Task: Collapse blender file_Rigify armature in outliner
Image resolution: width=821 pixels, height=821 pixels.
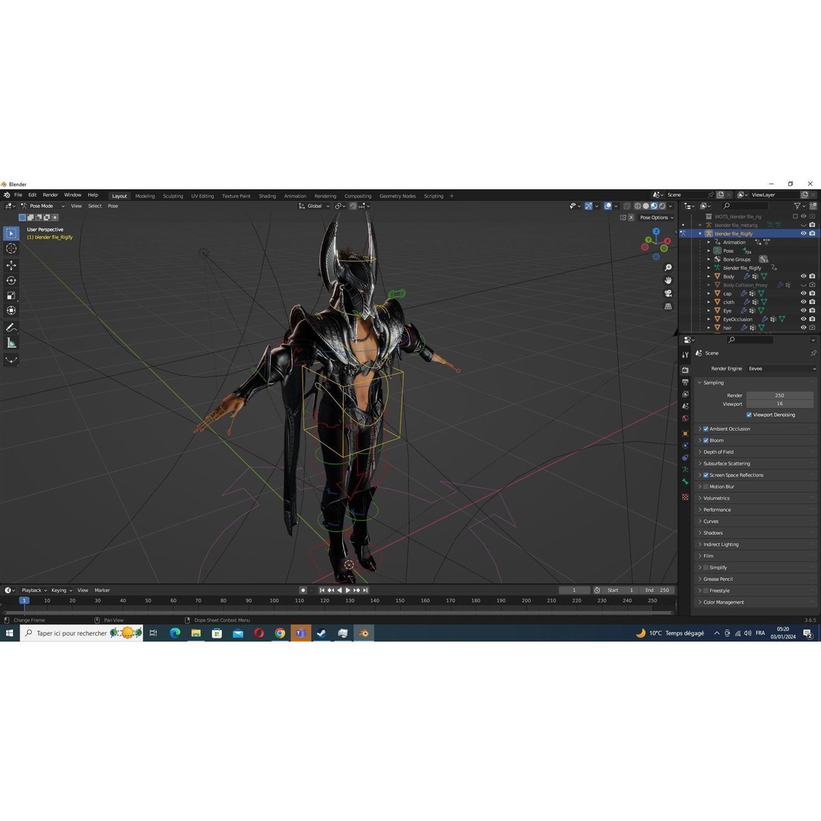Action: (x=700, y=234)
